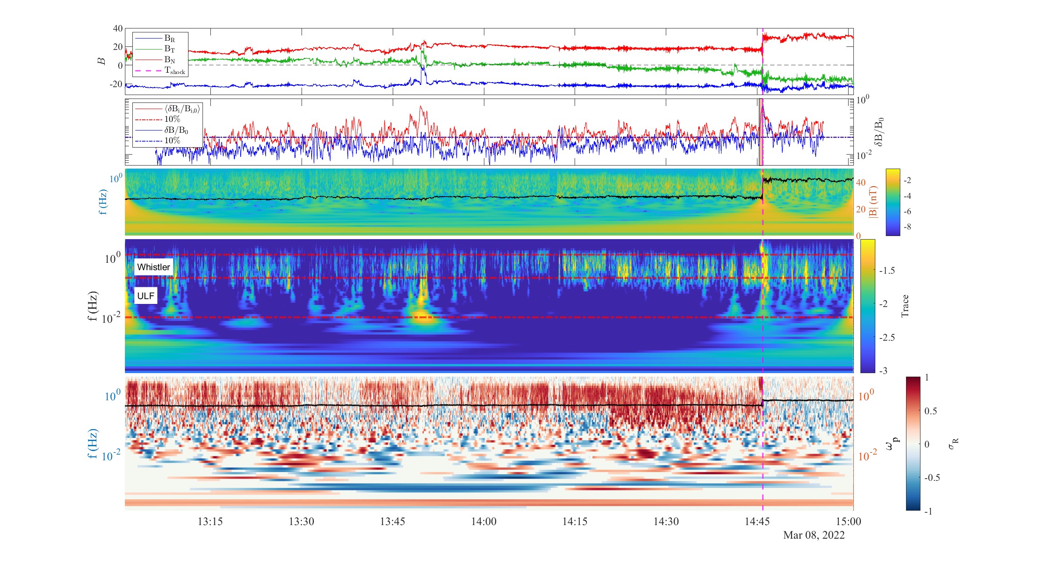Viewport: 1041px width, 561px height.
Task: Click the 13:30 time axis tick label
Action: coord(302,522)
